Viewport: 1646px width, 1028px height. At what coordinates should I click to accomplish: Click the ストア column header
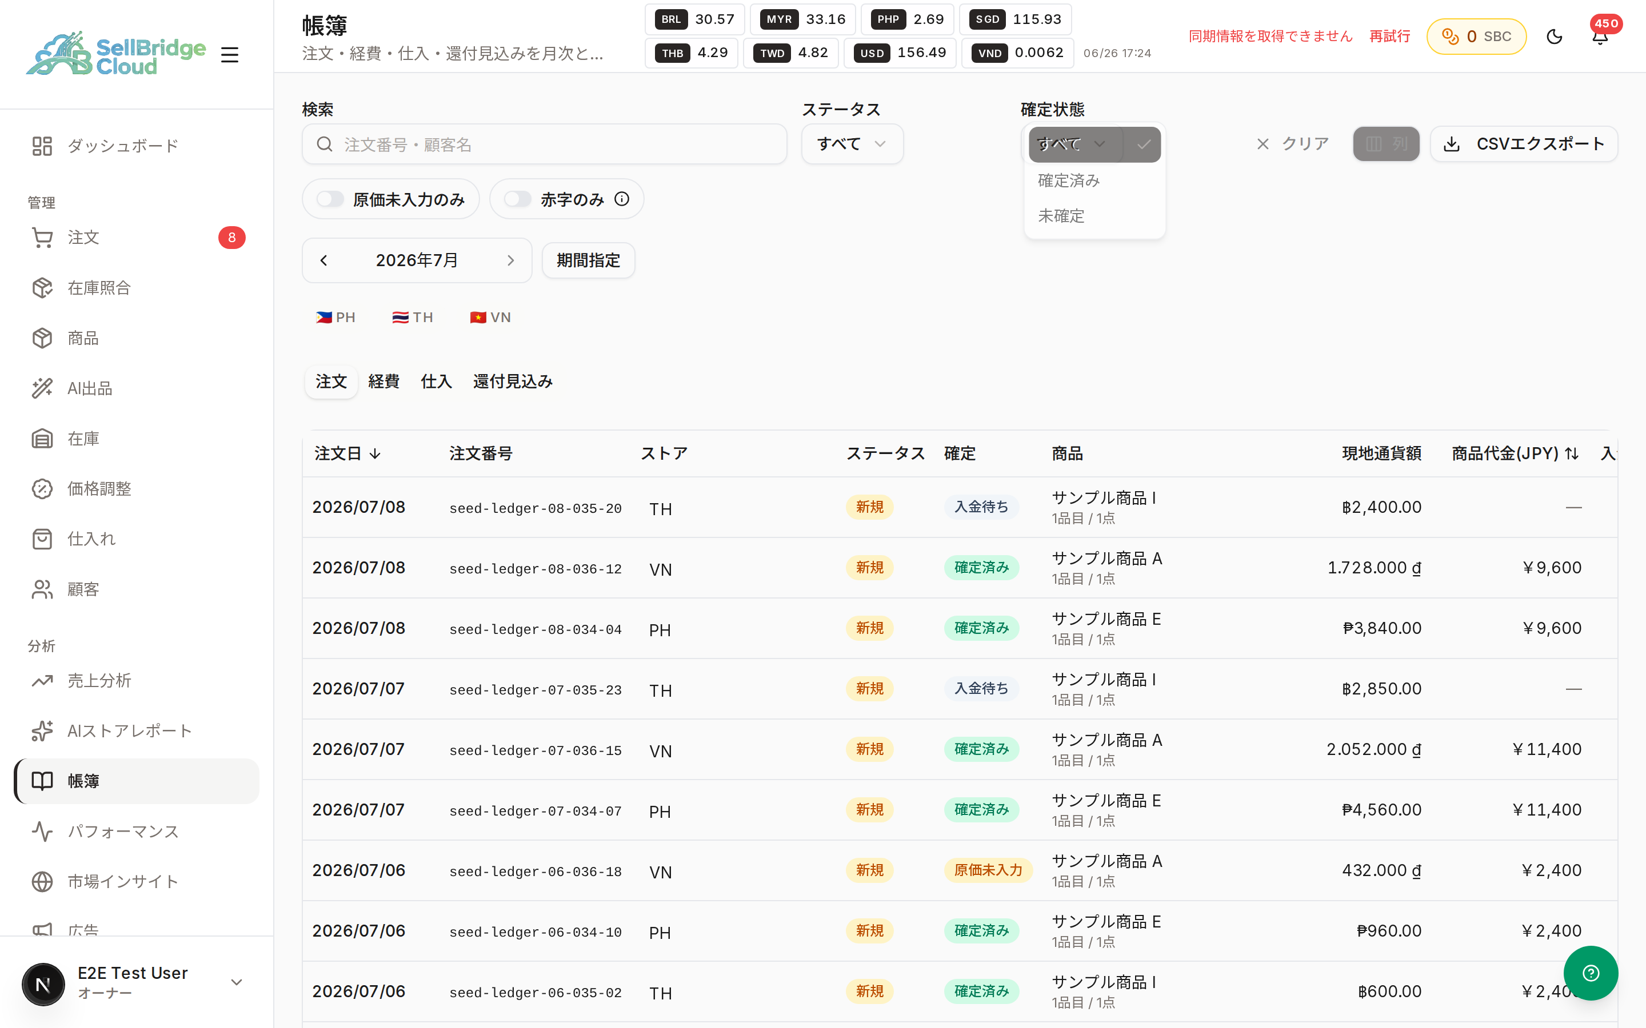[665, 453]
